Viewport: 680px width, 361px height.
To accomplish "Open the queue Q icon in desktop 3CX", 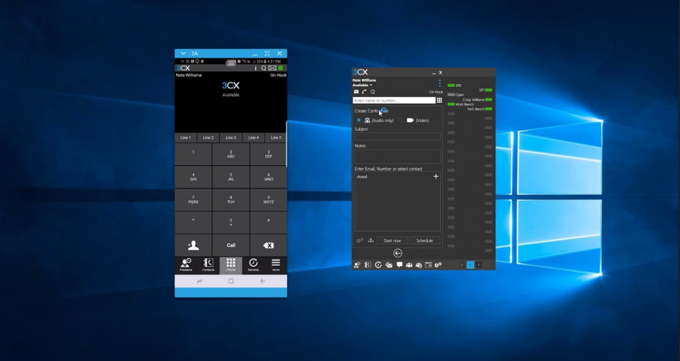I will coord(373,92).
